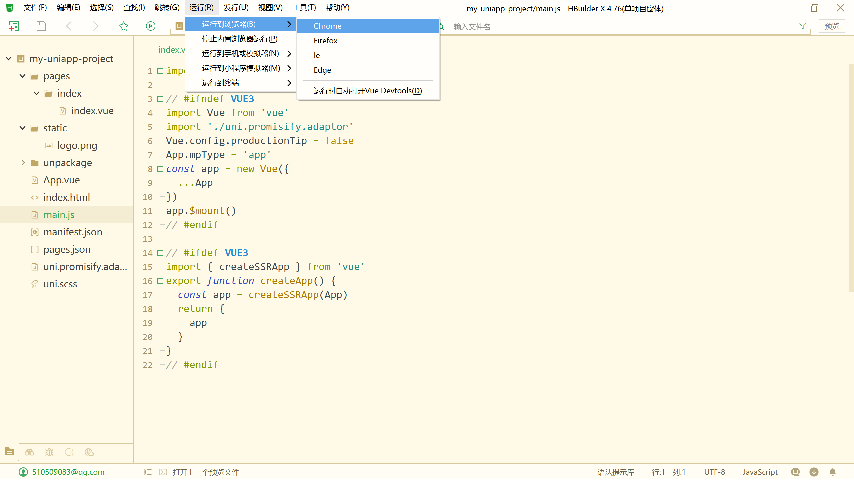Collapse the static folder
The height and width of the screenshot is (480, 854).
(x=23, y=128)
